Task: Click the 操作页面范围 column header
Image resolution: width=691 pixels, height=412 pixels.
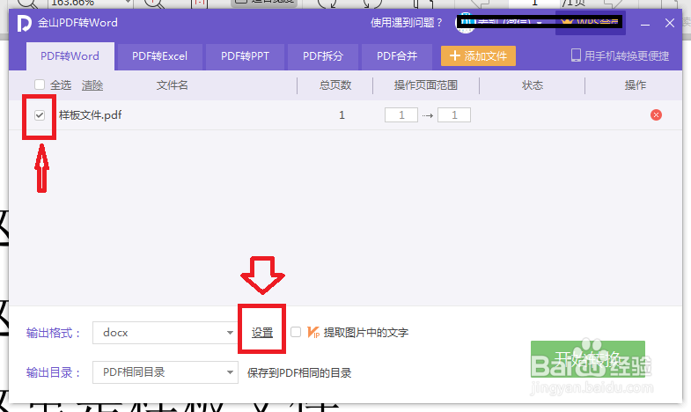Action: [426, 85]
